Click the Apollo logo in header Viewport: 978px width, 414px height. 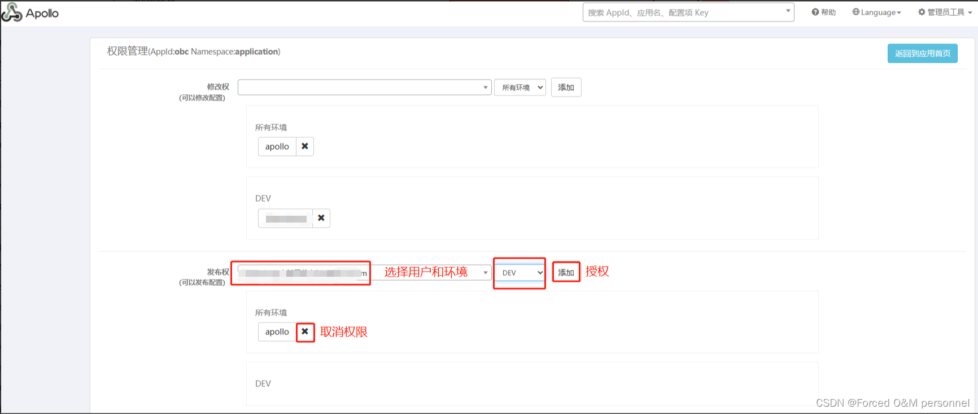pyautogui.click(x=30, y=12)
